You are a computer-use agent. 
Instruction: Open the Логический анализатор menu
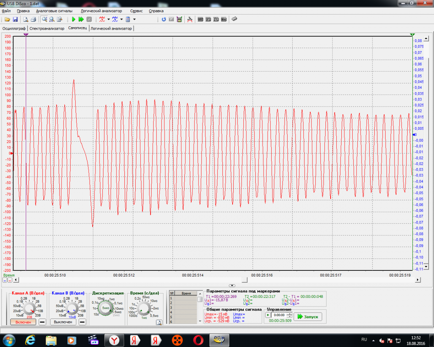pos(101,11)
